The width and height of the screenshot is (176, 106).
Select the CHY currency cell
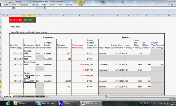pyautogui.click(x=40, y=63)
